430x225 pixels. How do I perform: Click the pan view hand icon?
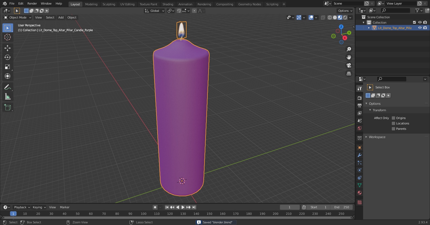point(349,57)
